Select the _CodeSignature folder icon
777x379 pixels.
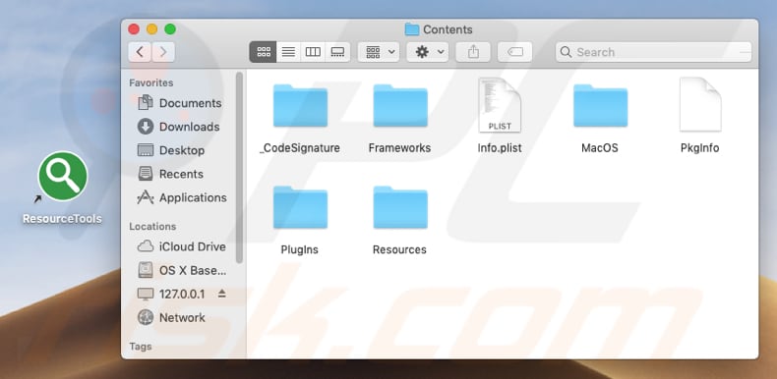click(x=300, y=105)
